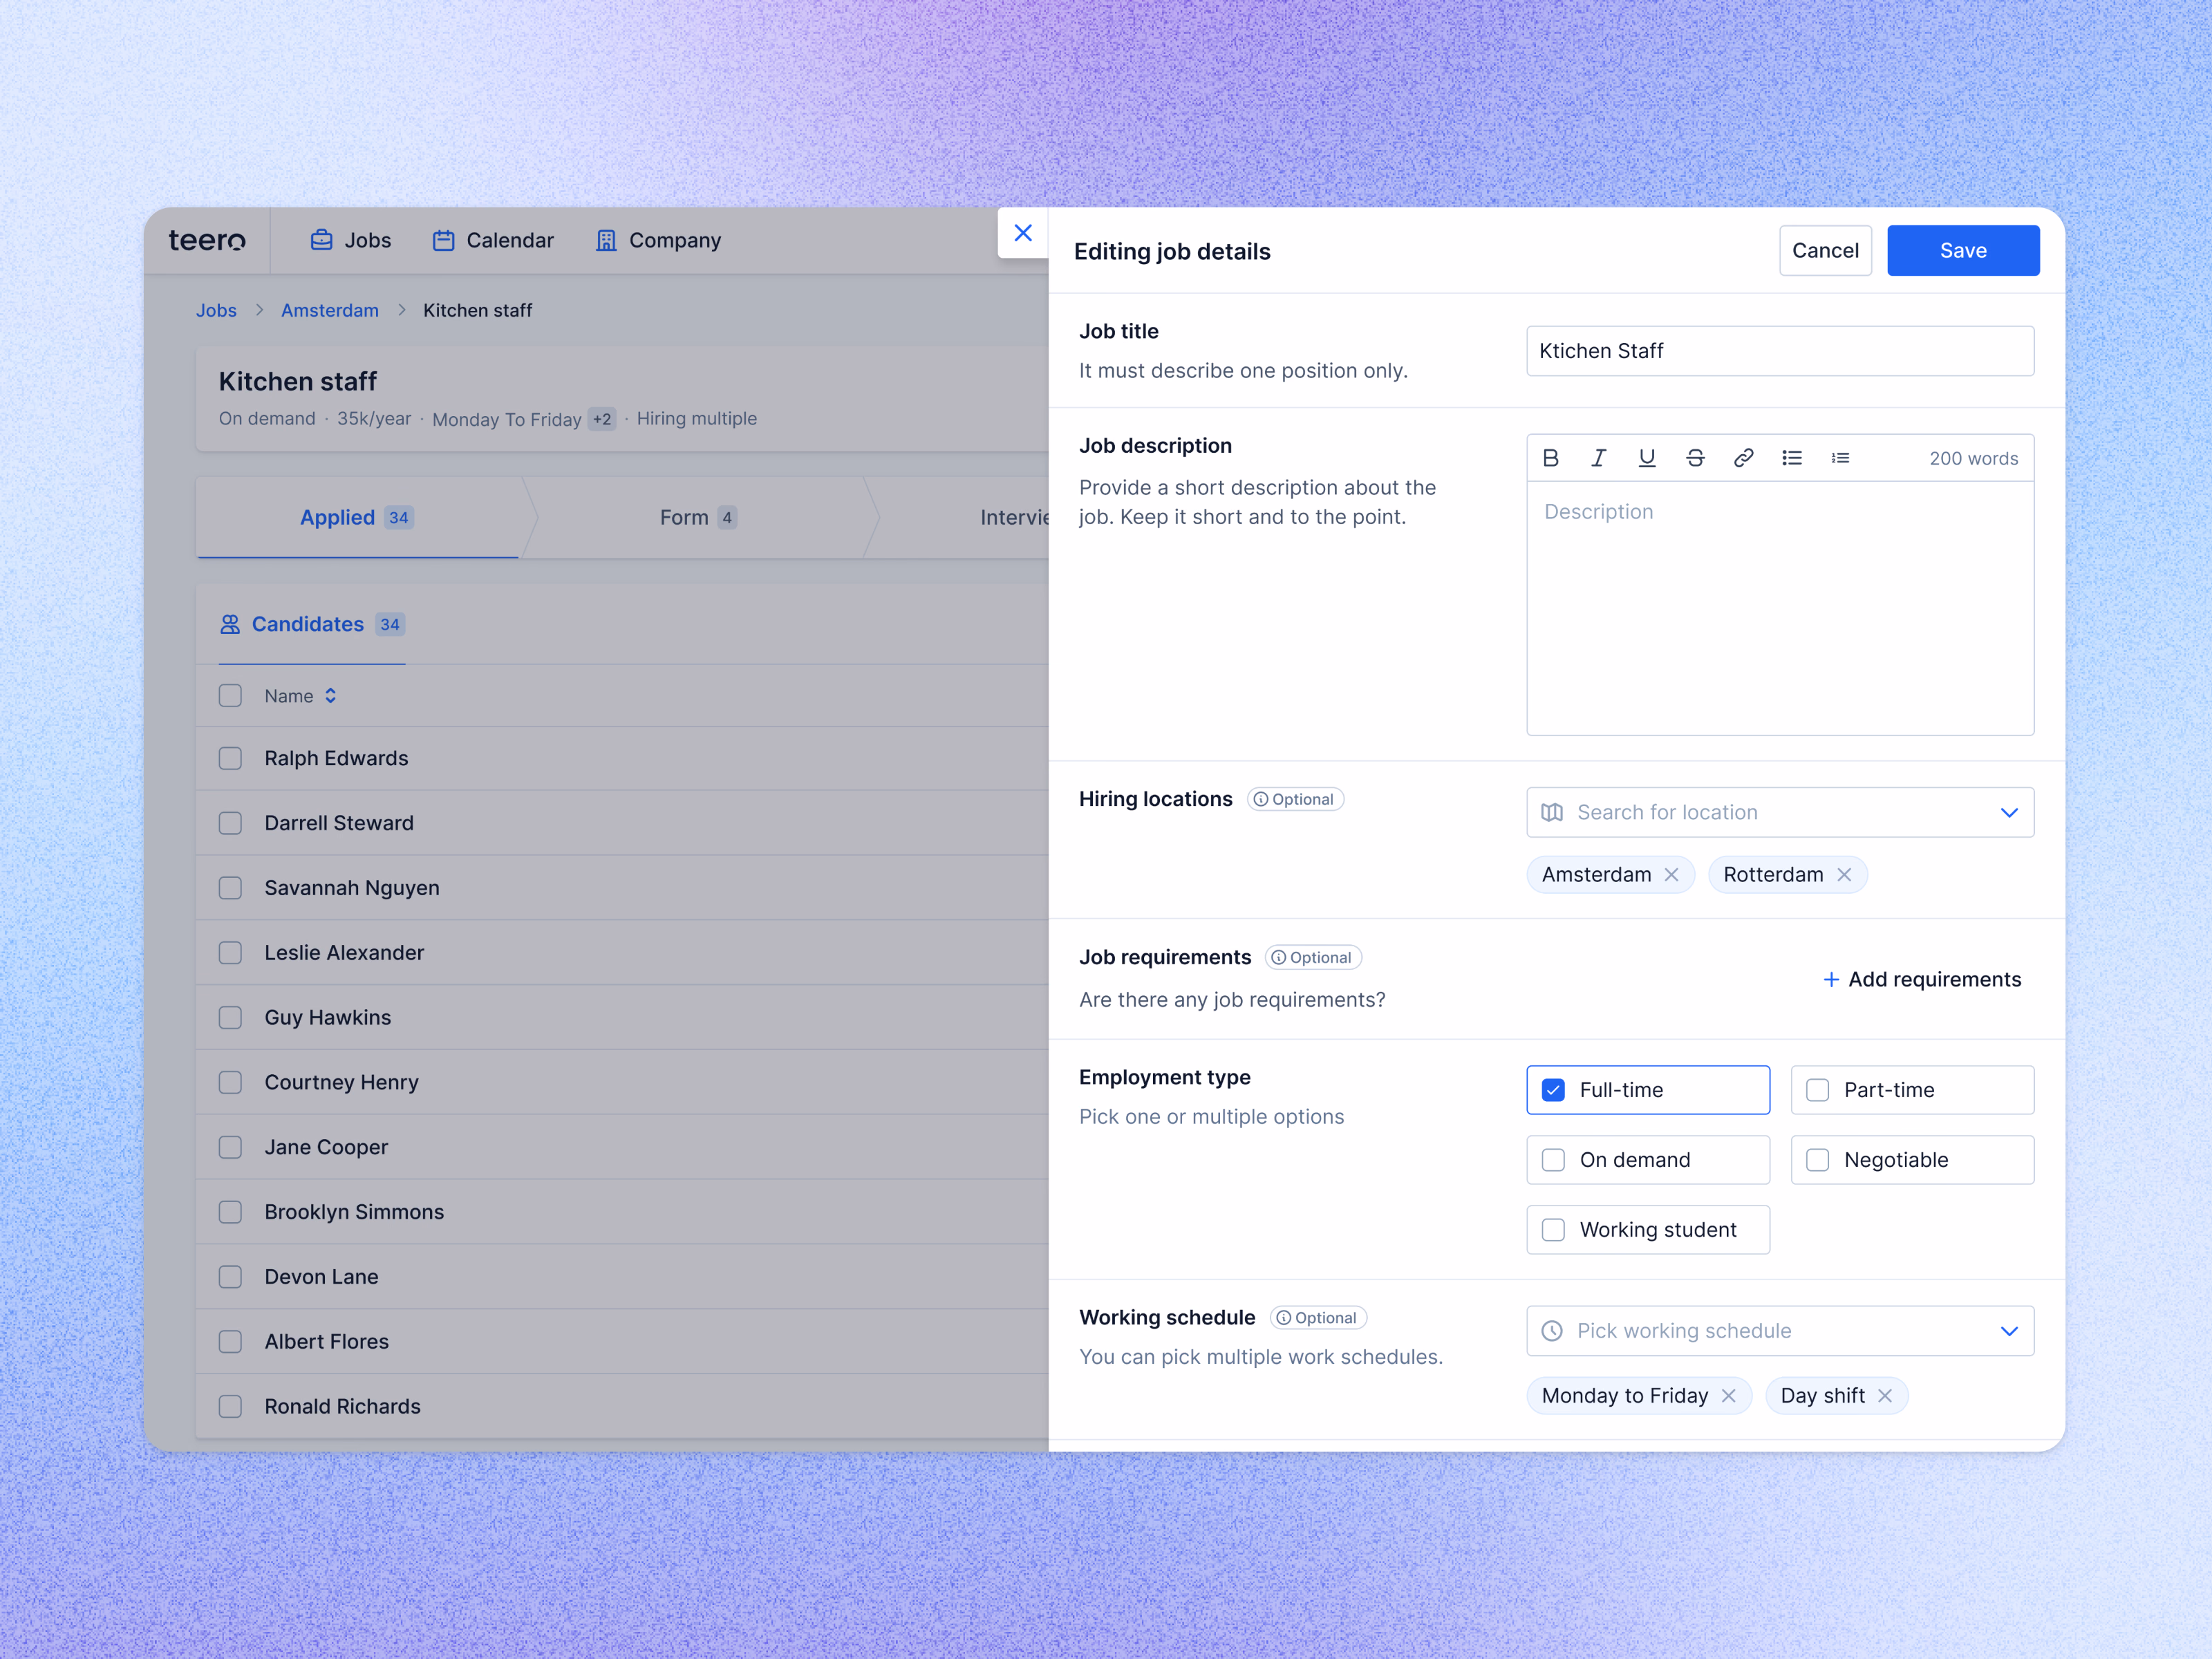Click into the Description text area
The image size is (2212, 1659).
click(1780, 608)
